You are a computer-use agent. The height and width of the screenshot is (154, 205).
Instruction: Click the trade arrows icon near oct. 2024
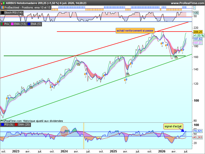coord(105,75)
